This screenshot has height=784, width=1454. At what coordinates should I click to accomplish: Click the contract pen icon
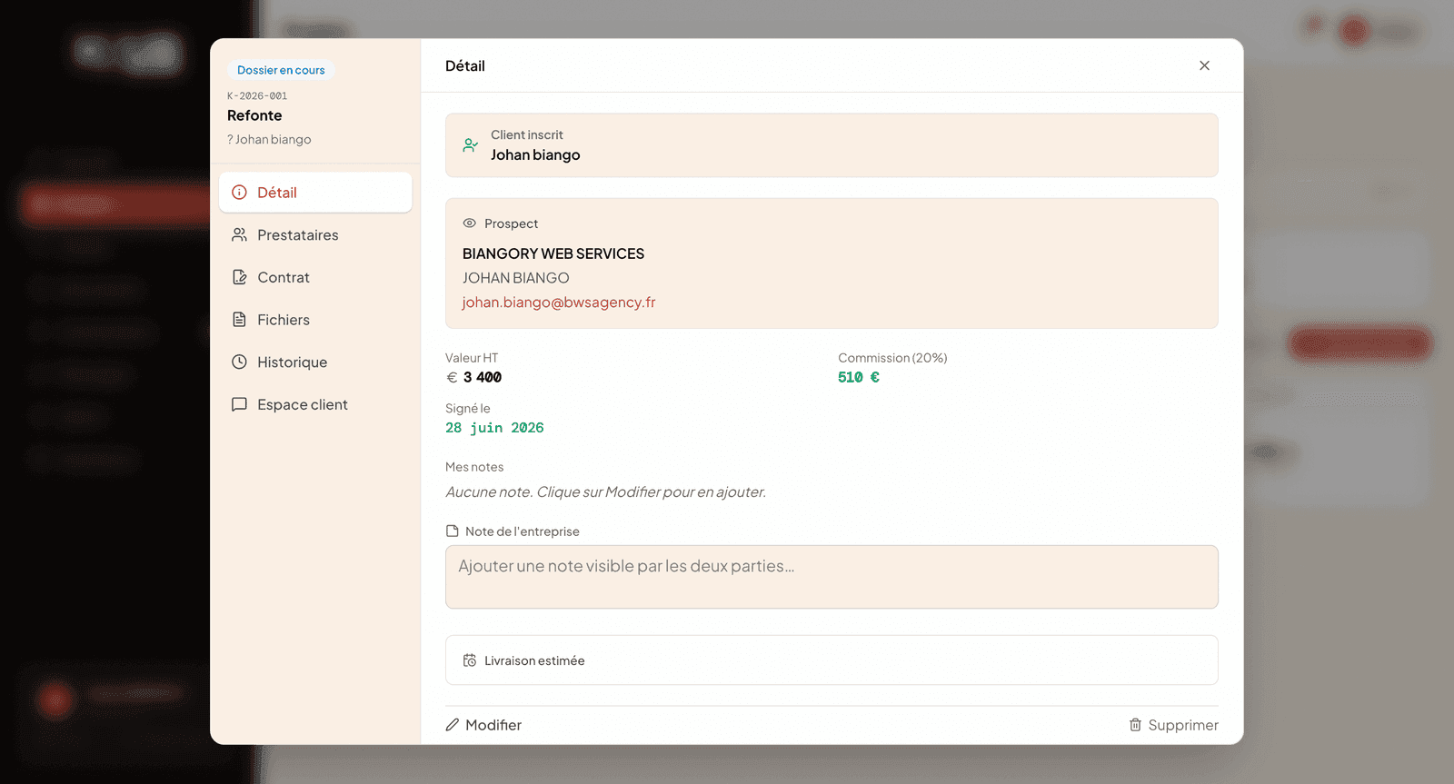239,277
